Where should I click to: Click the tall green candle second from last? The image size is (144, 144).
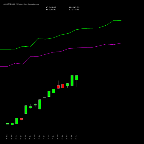(x=72, y=80)
